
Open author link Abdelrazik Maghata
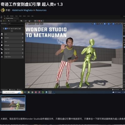click(22, 10)
